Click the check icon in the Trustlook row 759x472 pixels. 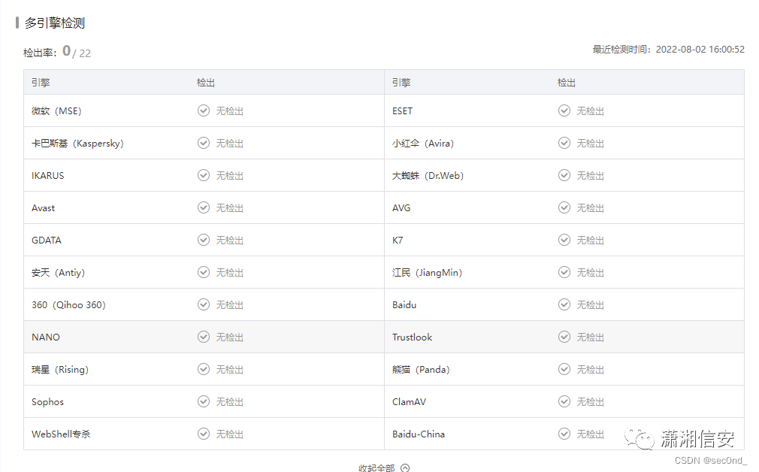[x=564, y=337]
